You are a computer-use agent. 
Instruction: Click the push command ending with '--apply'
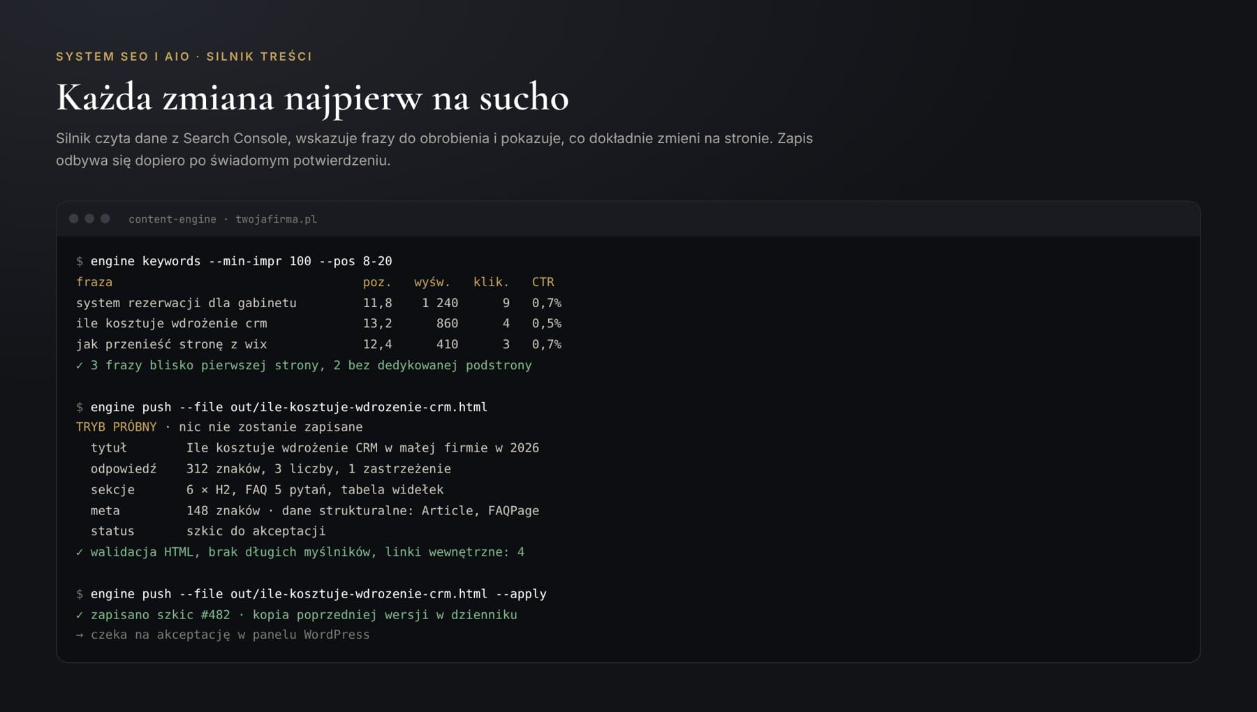click(318, 593)
